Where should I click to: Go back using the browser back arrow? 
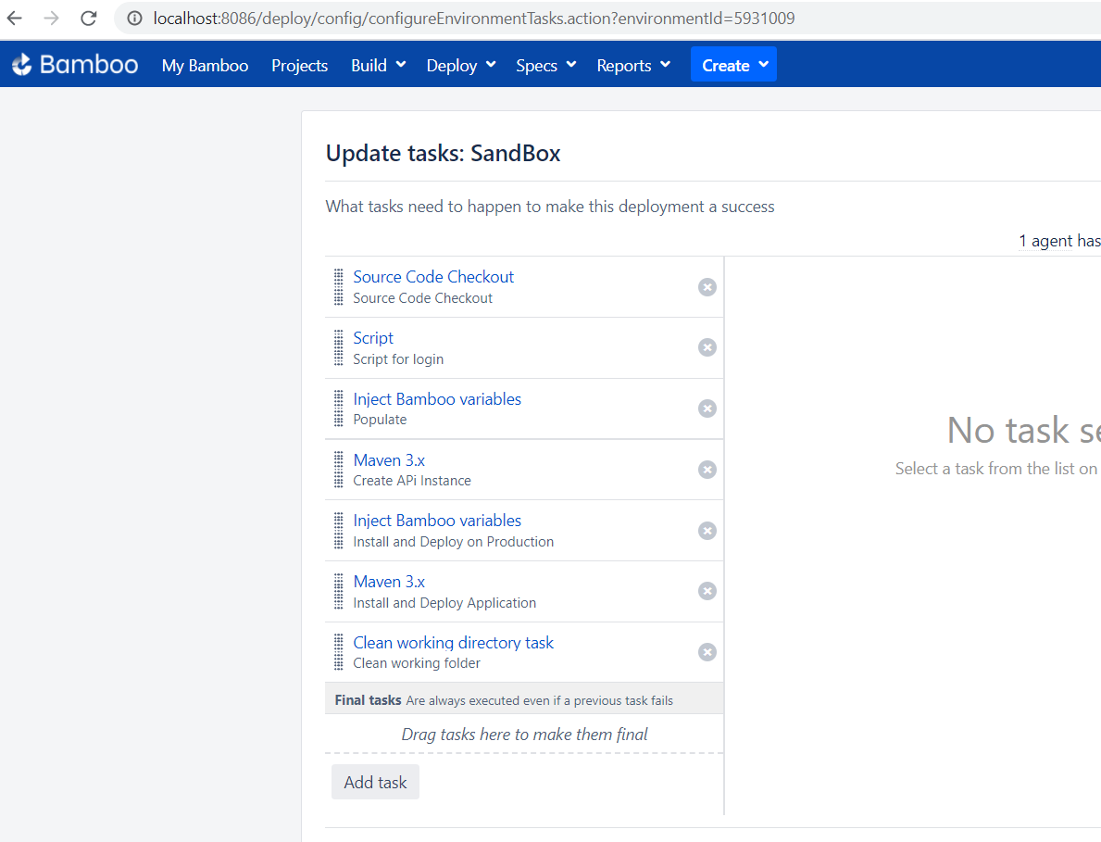pos(15,19)
